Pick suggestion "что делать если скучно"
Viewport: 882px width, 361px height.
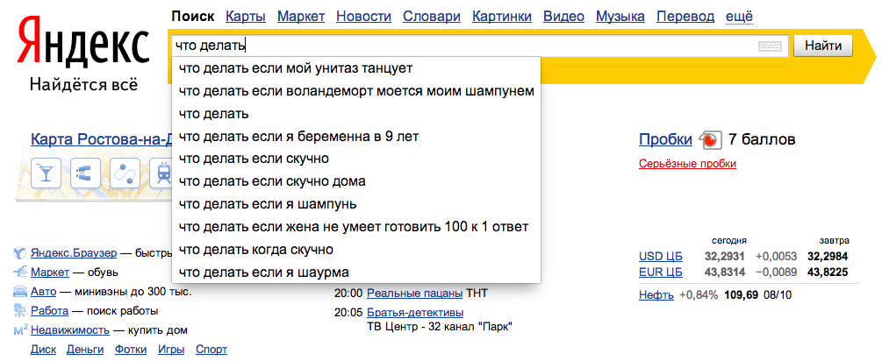[356, 159]
